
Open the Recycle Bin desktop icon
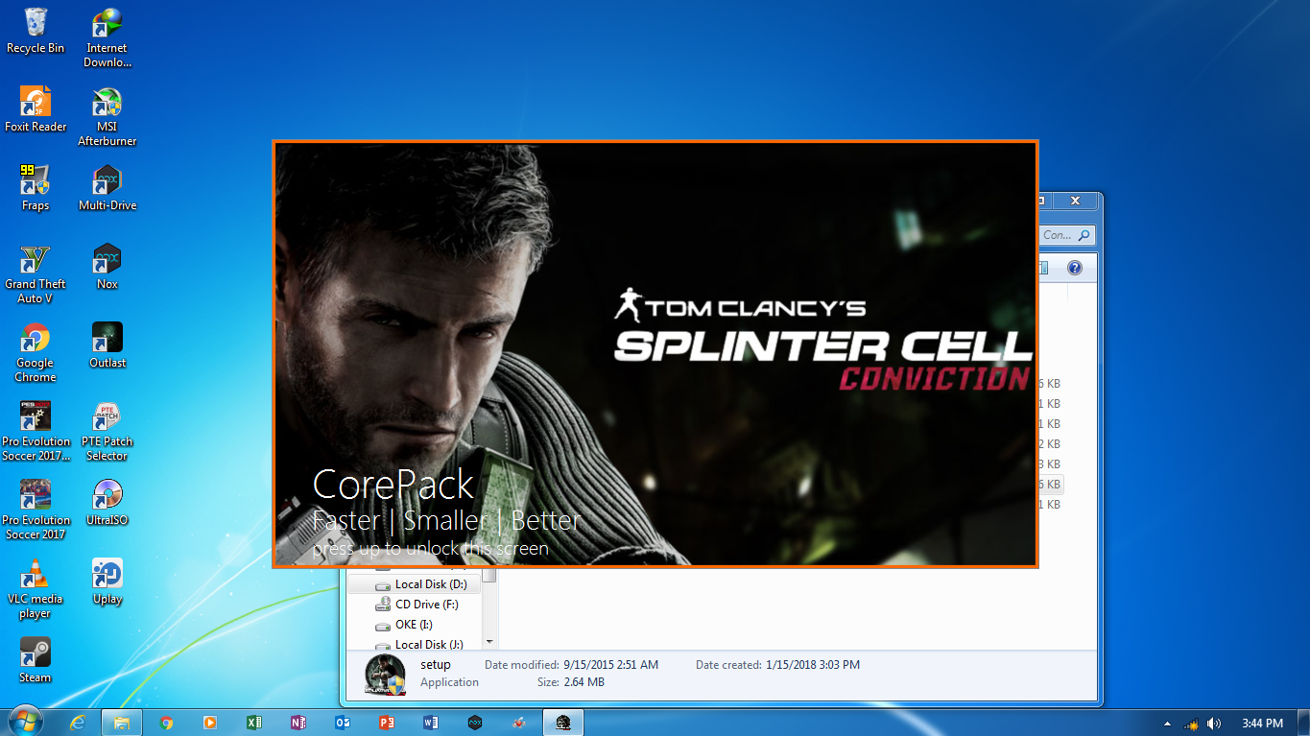[x=36, y=31]
